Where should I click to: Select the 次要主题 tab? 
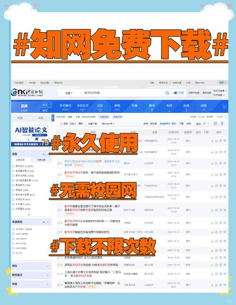pyautogui.click(x=41, y=160)
